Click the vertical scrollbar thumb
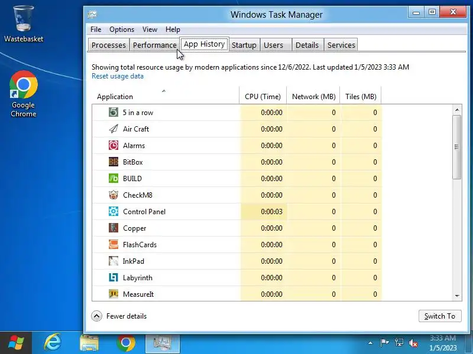 pyautogui.click(x=456, y=147)
